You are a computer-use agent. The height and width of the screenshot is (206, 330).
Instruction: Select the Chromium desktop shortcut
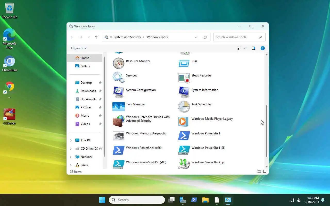(x=10, y=64)
